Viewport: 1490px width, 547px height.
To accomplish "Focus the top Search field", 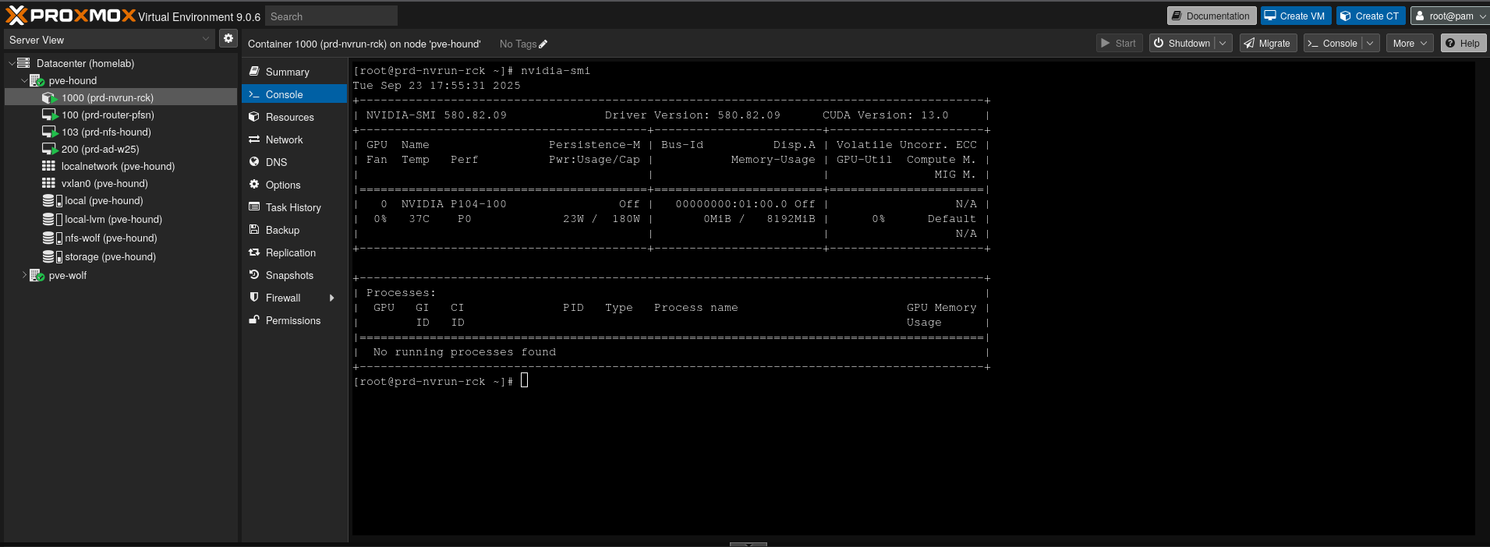I will 331,16.
